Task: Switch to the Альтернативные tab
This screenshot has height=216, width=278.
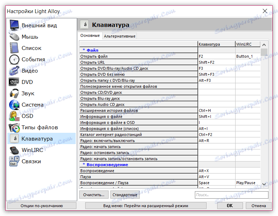Action: (119, 36)
